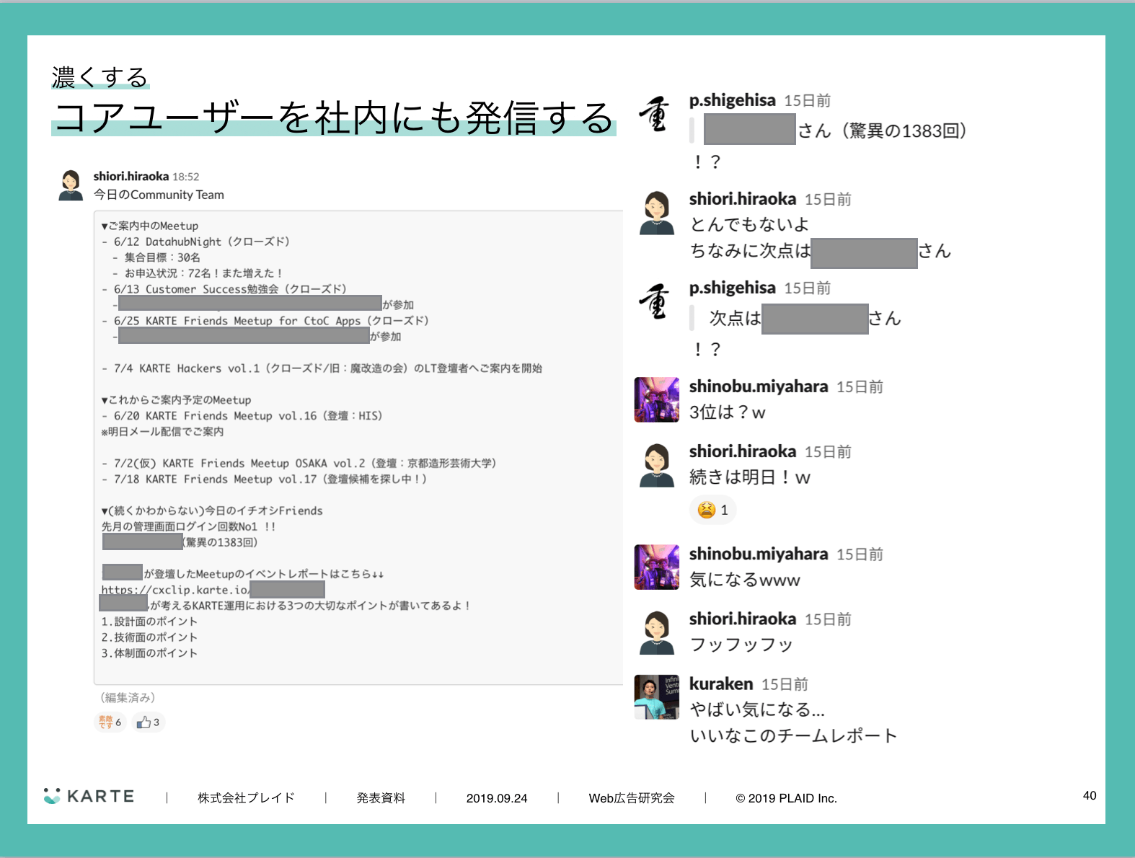Click the footer text 'Web広告研究会'

(x=632, y=798)
